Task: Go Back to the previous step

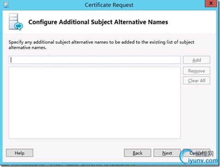Action: (x=138, y=153)
